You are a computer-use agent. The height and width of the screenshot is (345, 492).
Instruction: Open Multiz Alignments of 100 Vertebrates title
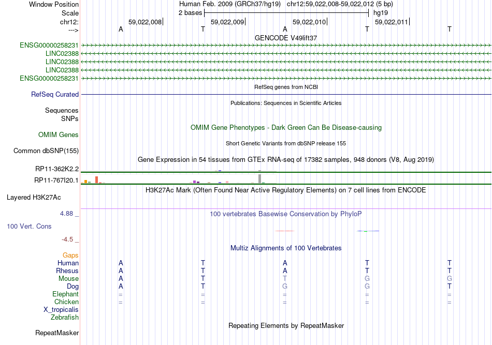(286, 248)
